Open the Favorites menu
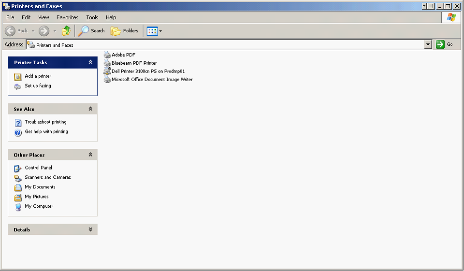Viewport: 464px width, 271px height. [x=67, y=17]
